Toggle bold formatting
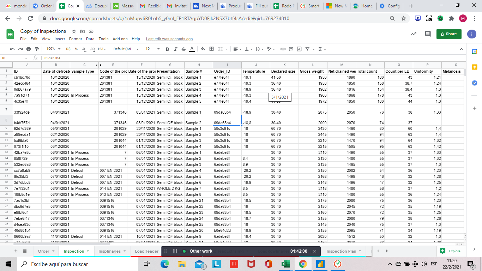The width and height of the screenshot is (482, 271). pos(168,49)
